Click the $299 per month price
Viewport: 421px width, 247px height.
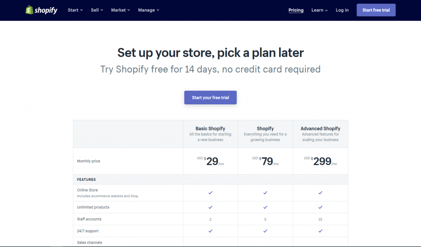coord(320,161)
